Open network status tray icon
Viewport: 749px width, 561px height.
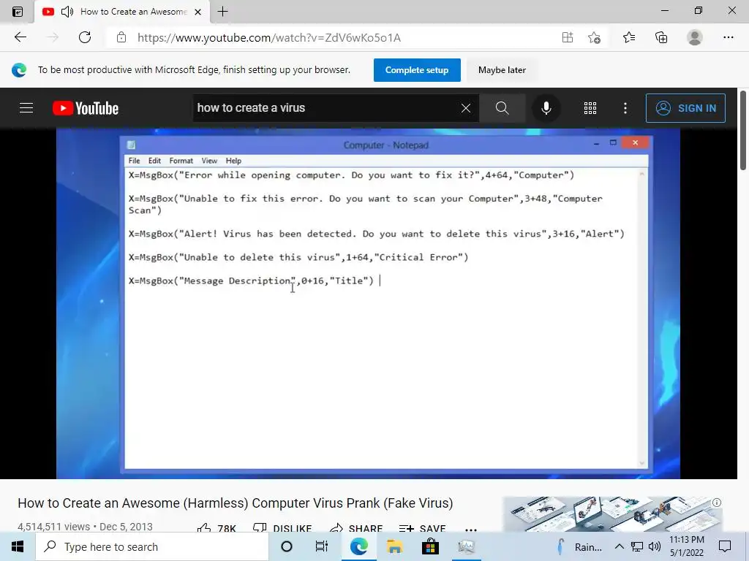(637, 546)
